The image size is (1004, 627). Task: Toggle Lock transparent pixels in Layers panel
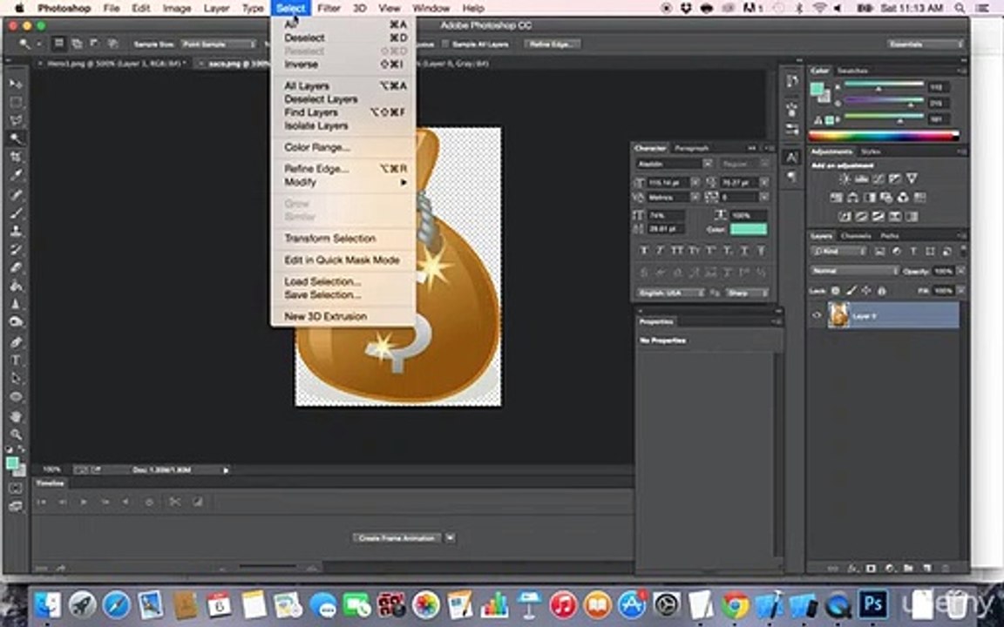click(836, 291)
